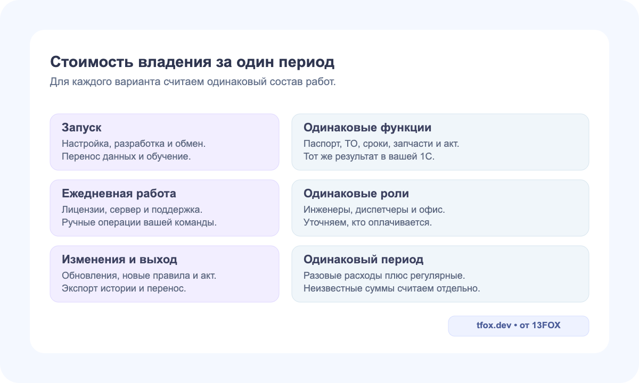Click the title Стоимость владения за один период

coord(192,62)
